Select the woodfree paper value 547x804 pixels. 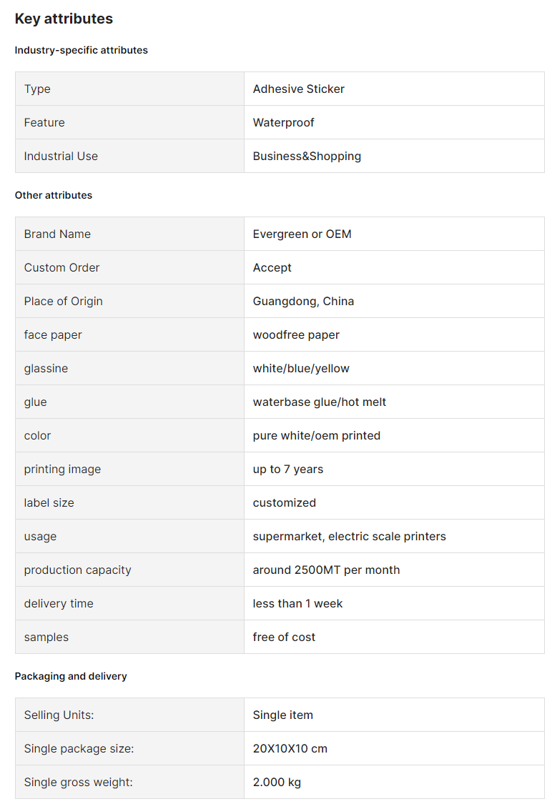tap(296, 335)
